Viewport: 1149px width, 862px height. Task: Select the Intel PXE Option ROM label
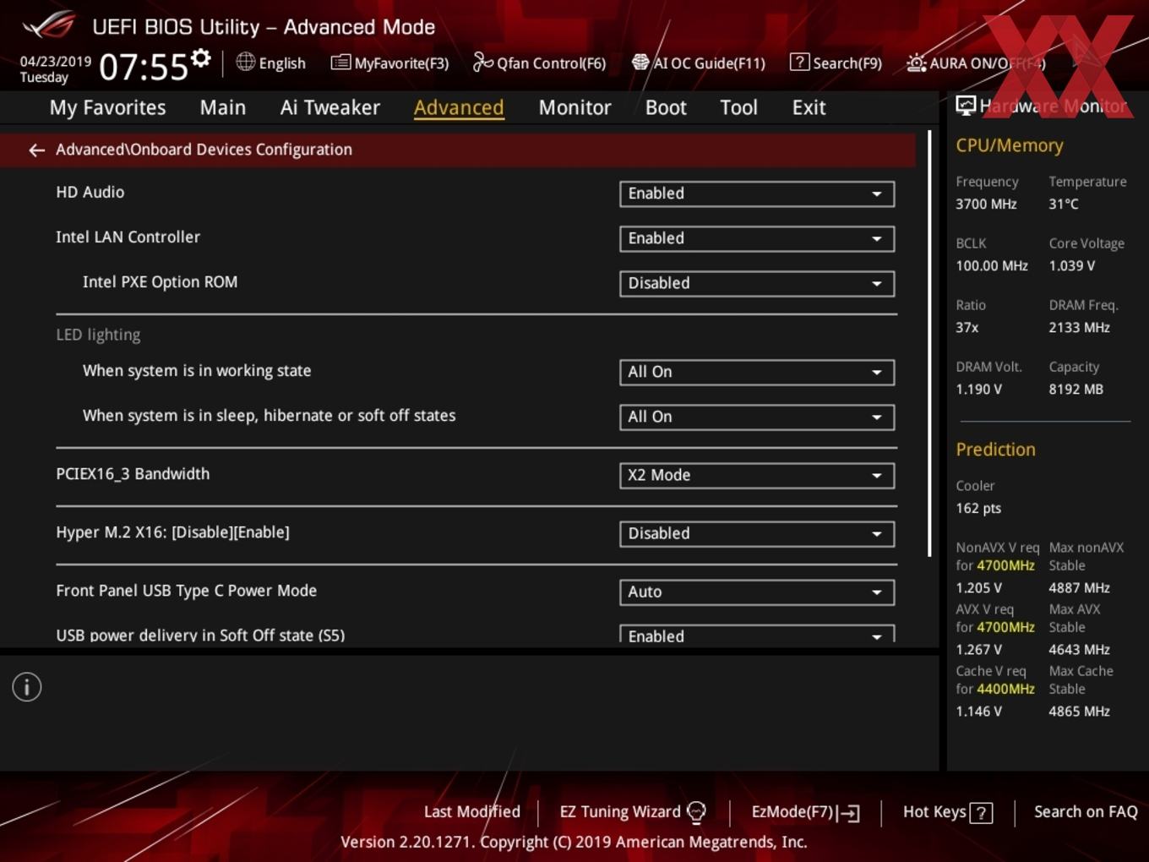click(160, 281)
